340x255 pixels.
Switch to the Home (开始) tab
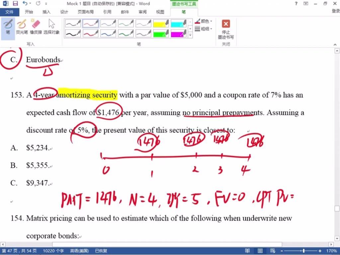click(x=29, y=12)
